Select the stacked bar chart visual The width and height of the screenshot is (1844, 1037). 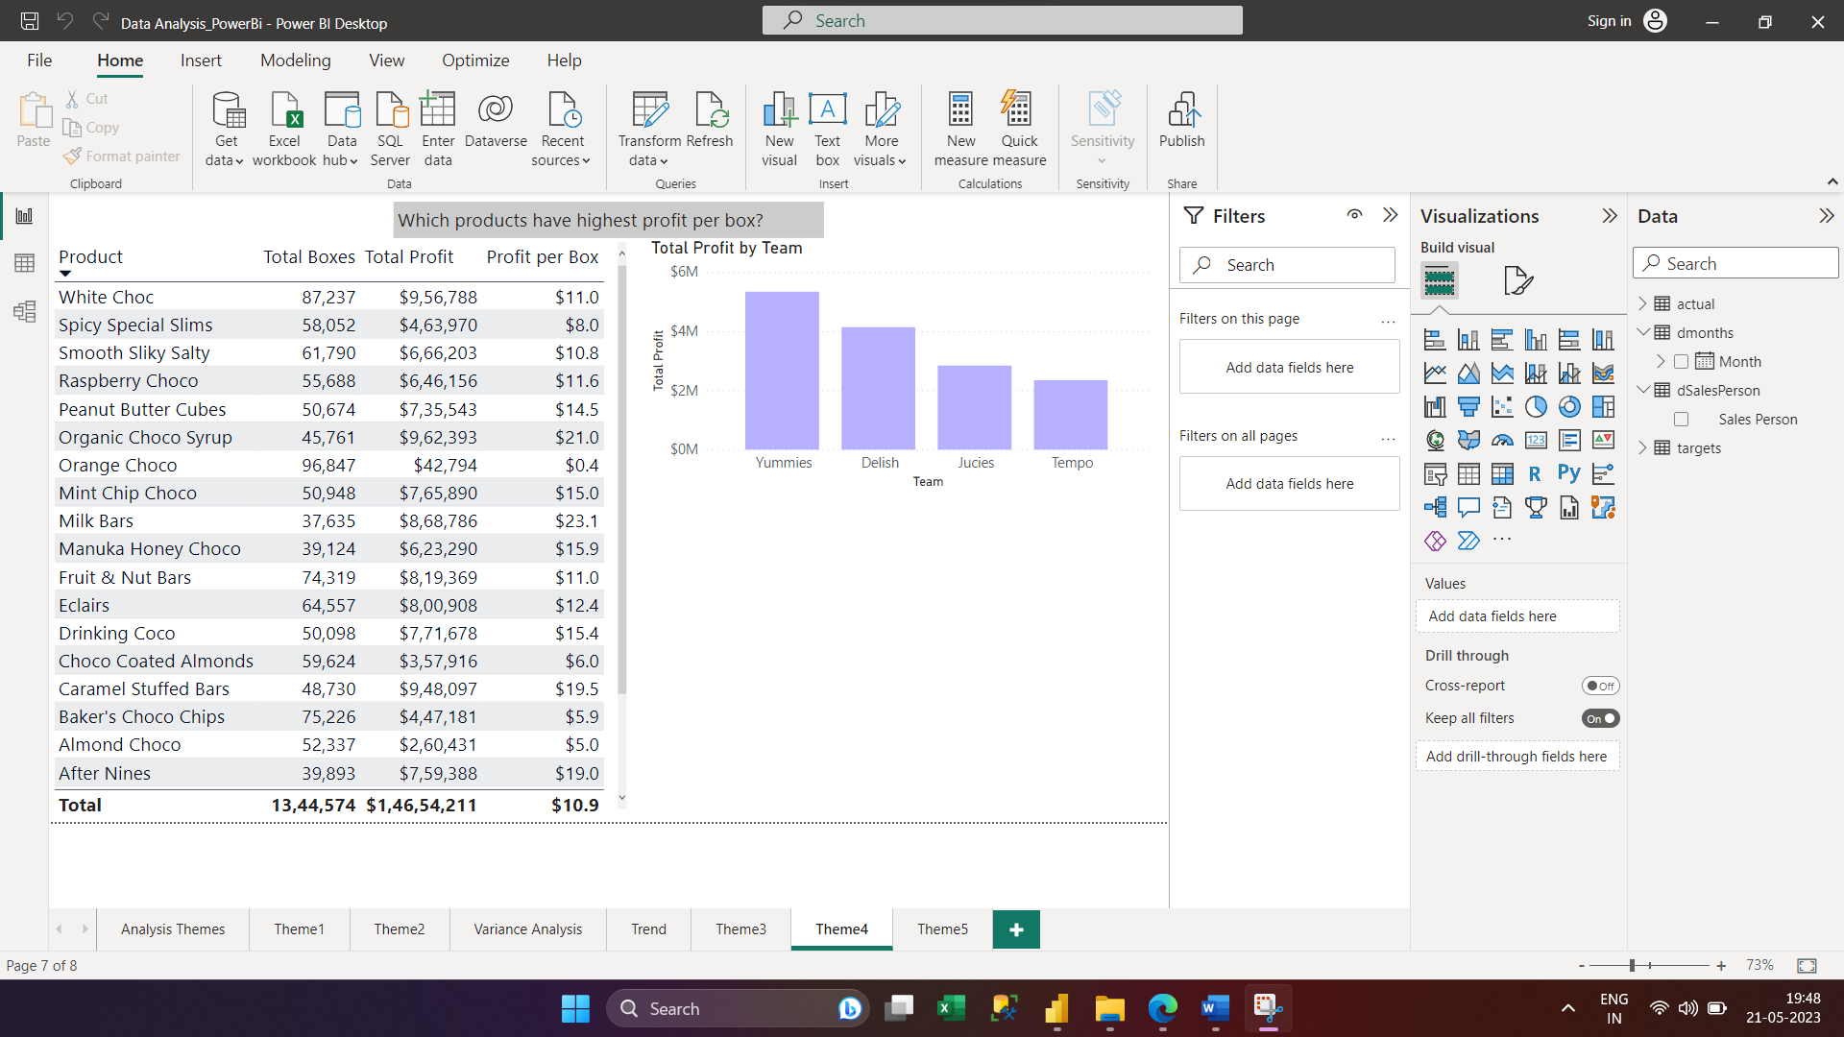pos(1435,339)
